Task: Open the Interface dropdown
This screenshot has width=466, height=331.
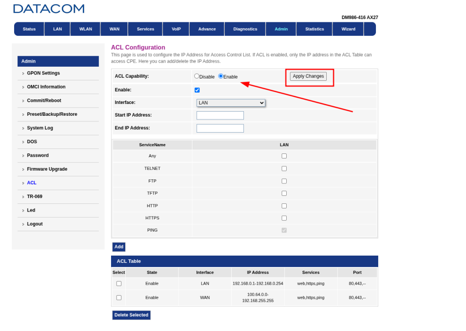Action: 231,103
